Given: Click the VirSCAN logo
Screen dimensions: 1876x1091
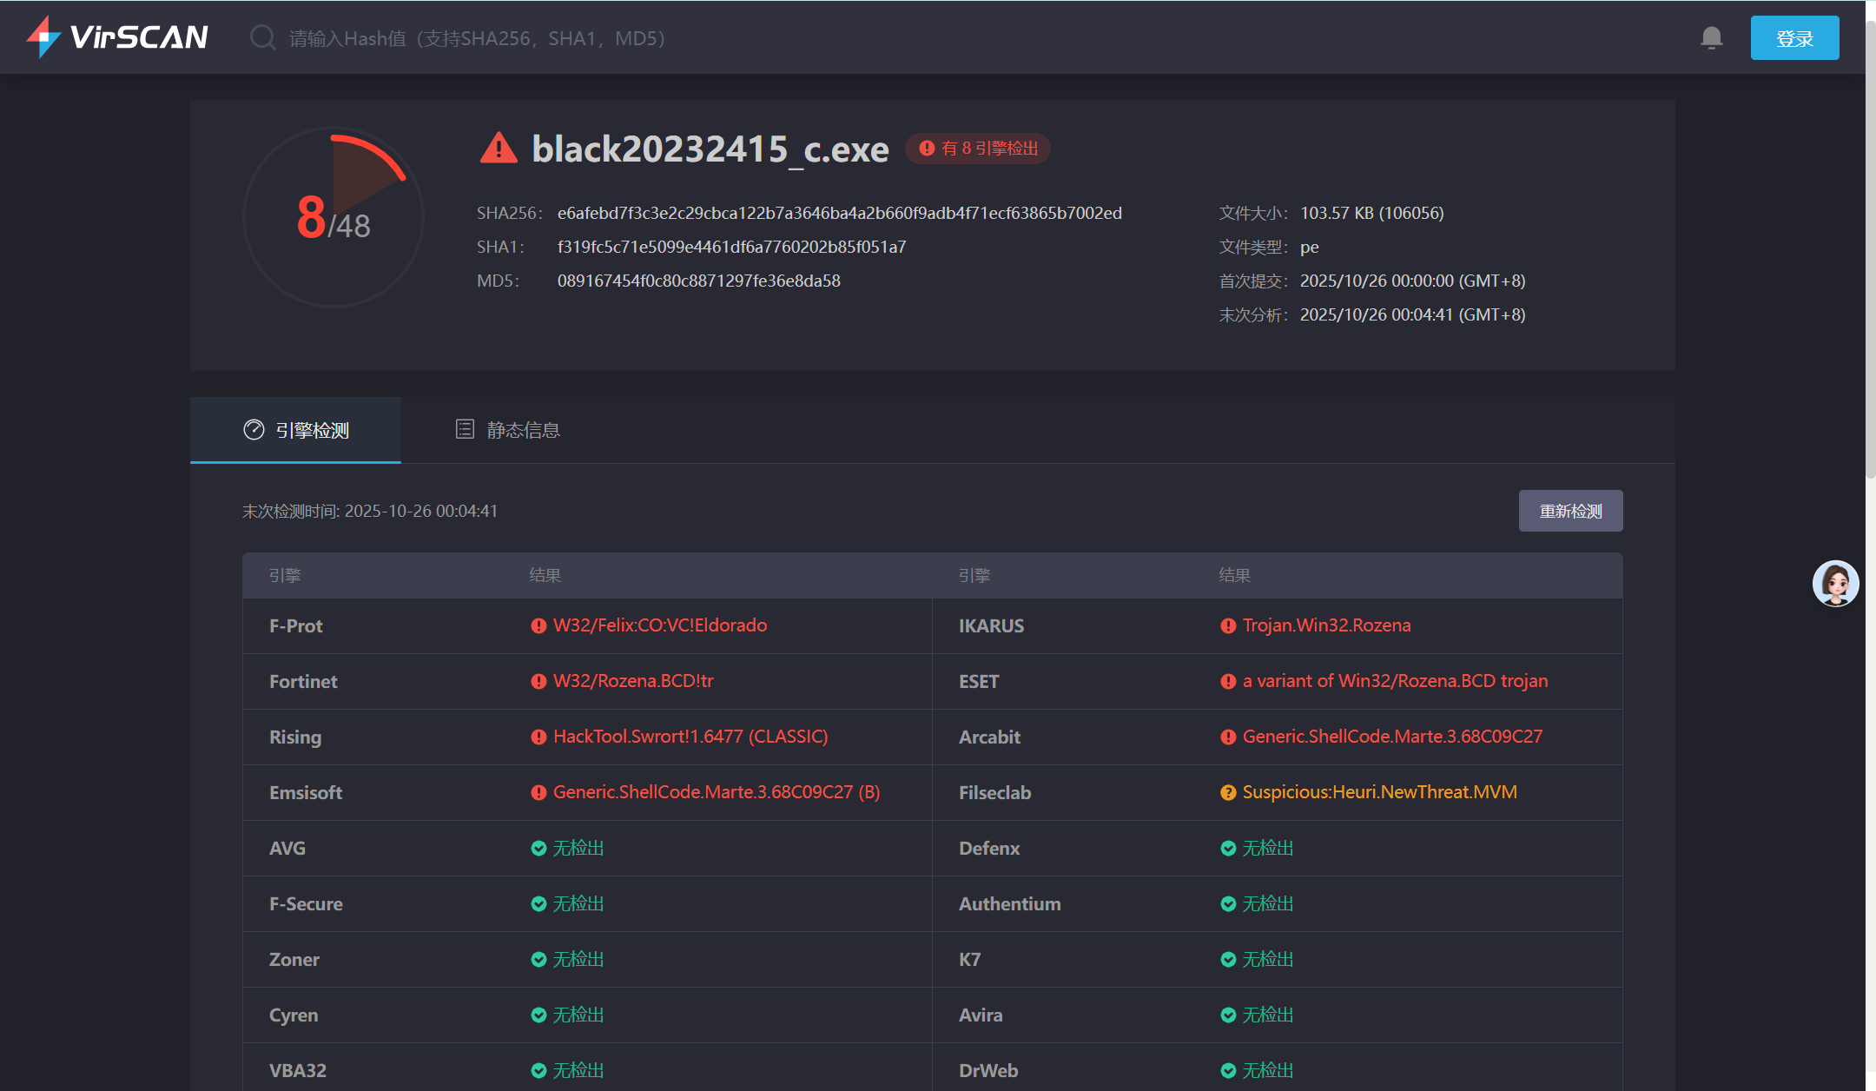Looking at the screenshot, I should coord(117,37).
